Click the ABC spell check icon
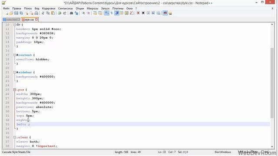 165,13
